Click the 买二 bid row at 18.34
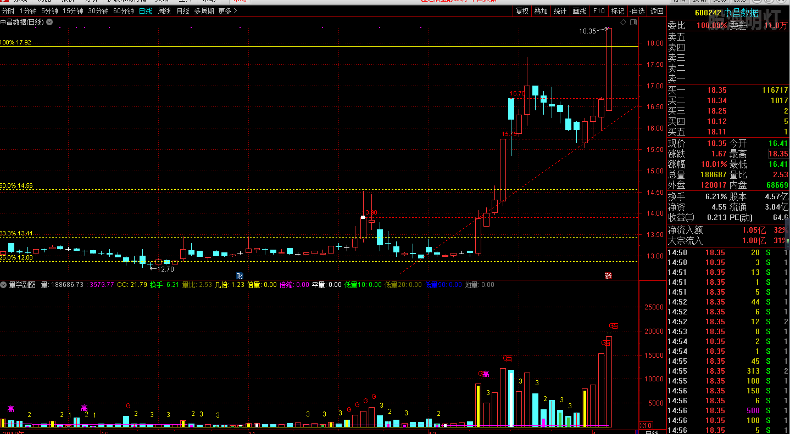The height and width of the screenshot is (434, 790). (x=728, y=100)
